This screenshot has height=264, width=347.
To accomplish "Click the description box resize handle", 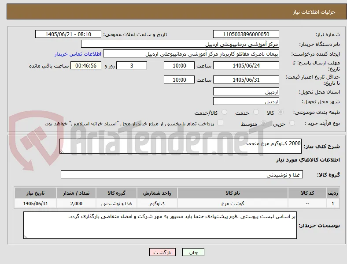I will tap(62, 151).
